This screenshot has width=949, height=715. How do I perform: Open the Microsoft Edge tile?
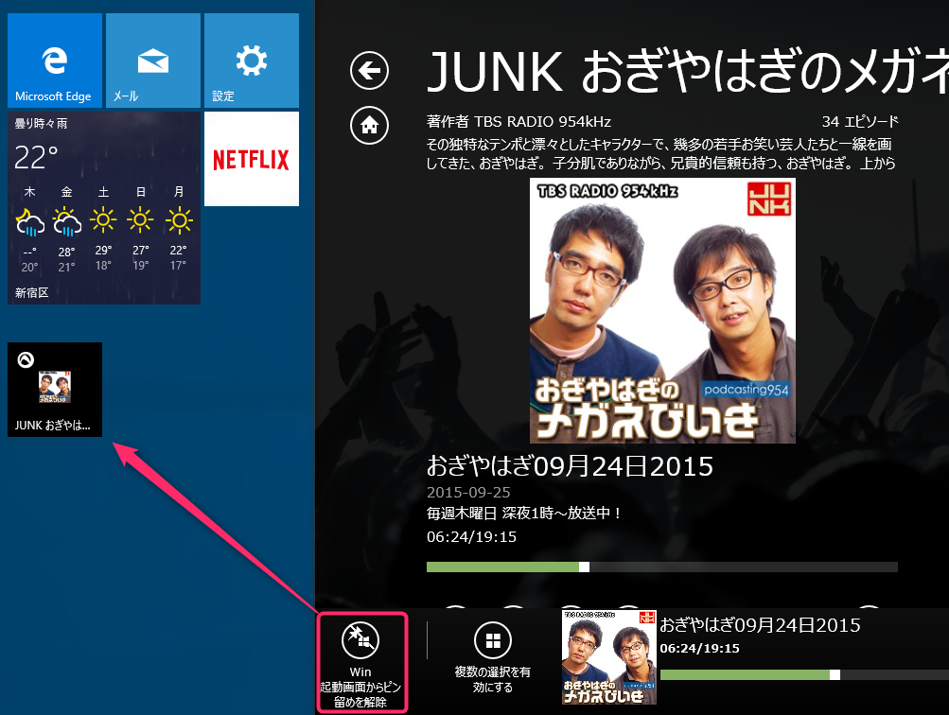(55, 61)
